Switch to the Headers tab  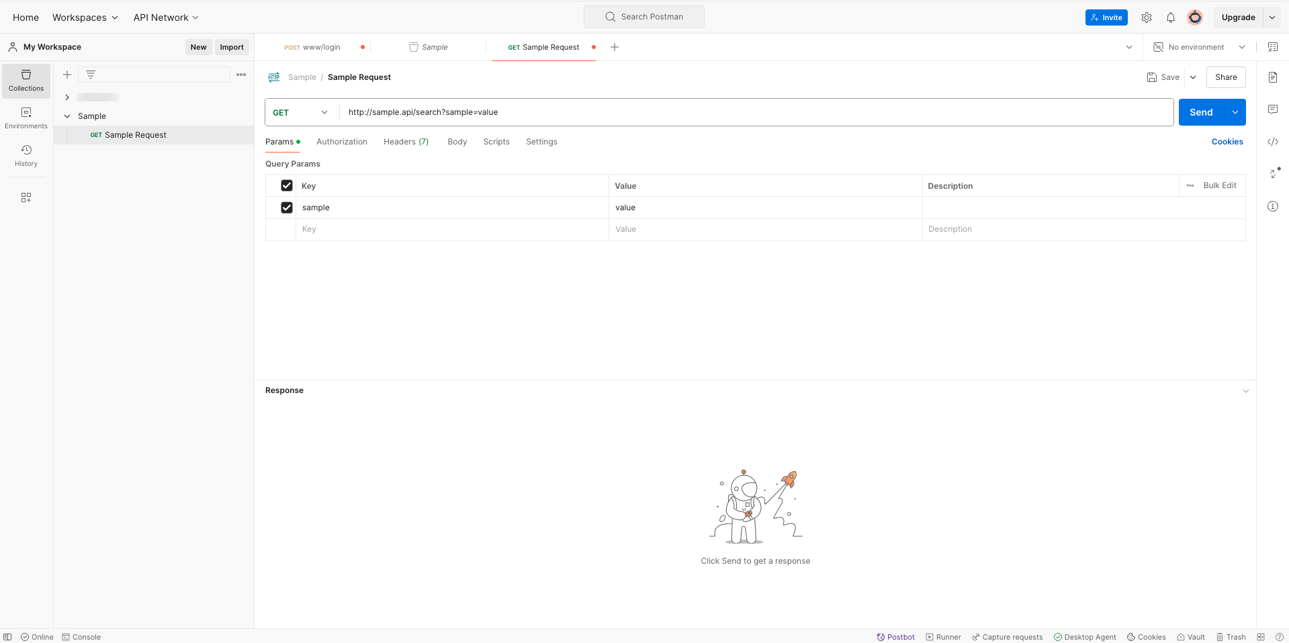[x=406, y=142]
